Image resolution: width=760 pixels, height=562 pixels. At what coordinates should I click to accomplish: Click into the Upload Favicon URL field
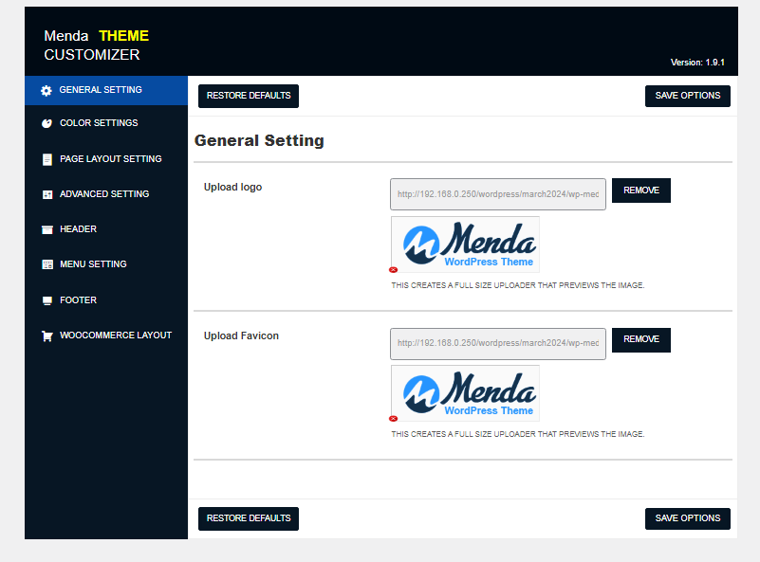(497, 343)
